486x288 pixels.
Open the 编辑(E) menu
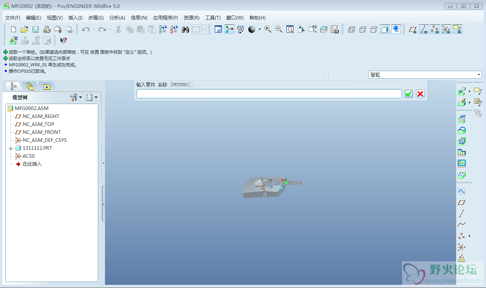[33, 18]
